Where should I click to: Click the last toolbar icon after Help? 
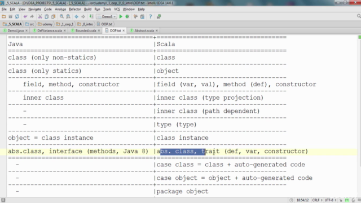tap(159, 16)
